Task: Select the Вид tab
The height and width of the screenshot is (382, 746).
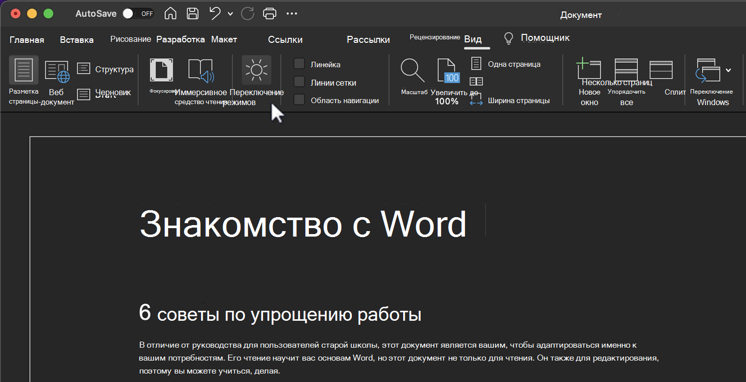Action: 473,39
